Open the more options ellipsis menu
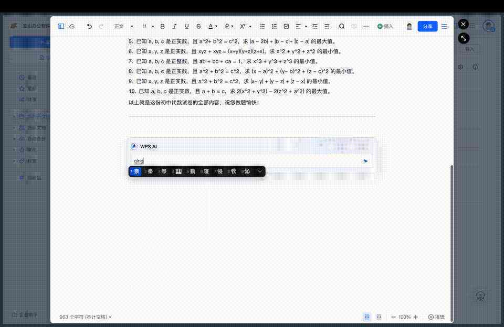This screenshot has width=504, height=327. pyautogui.click(x=366, y=26)
